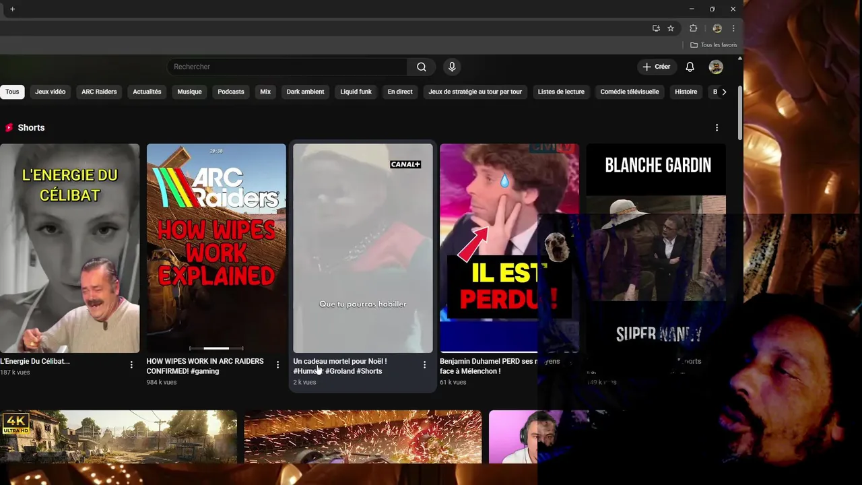Select the ARC Raiders filter chip
The image size is (862, 485).
pyautogui.click(x=99, y=92)
